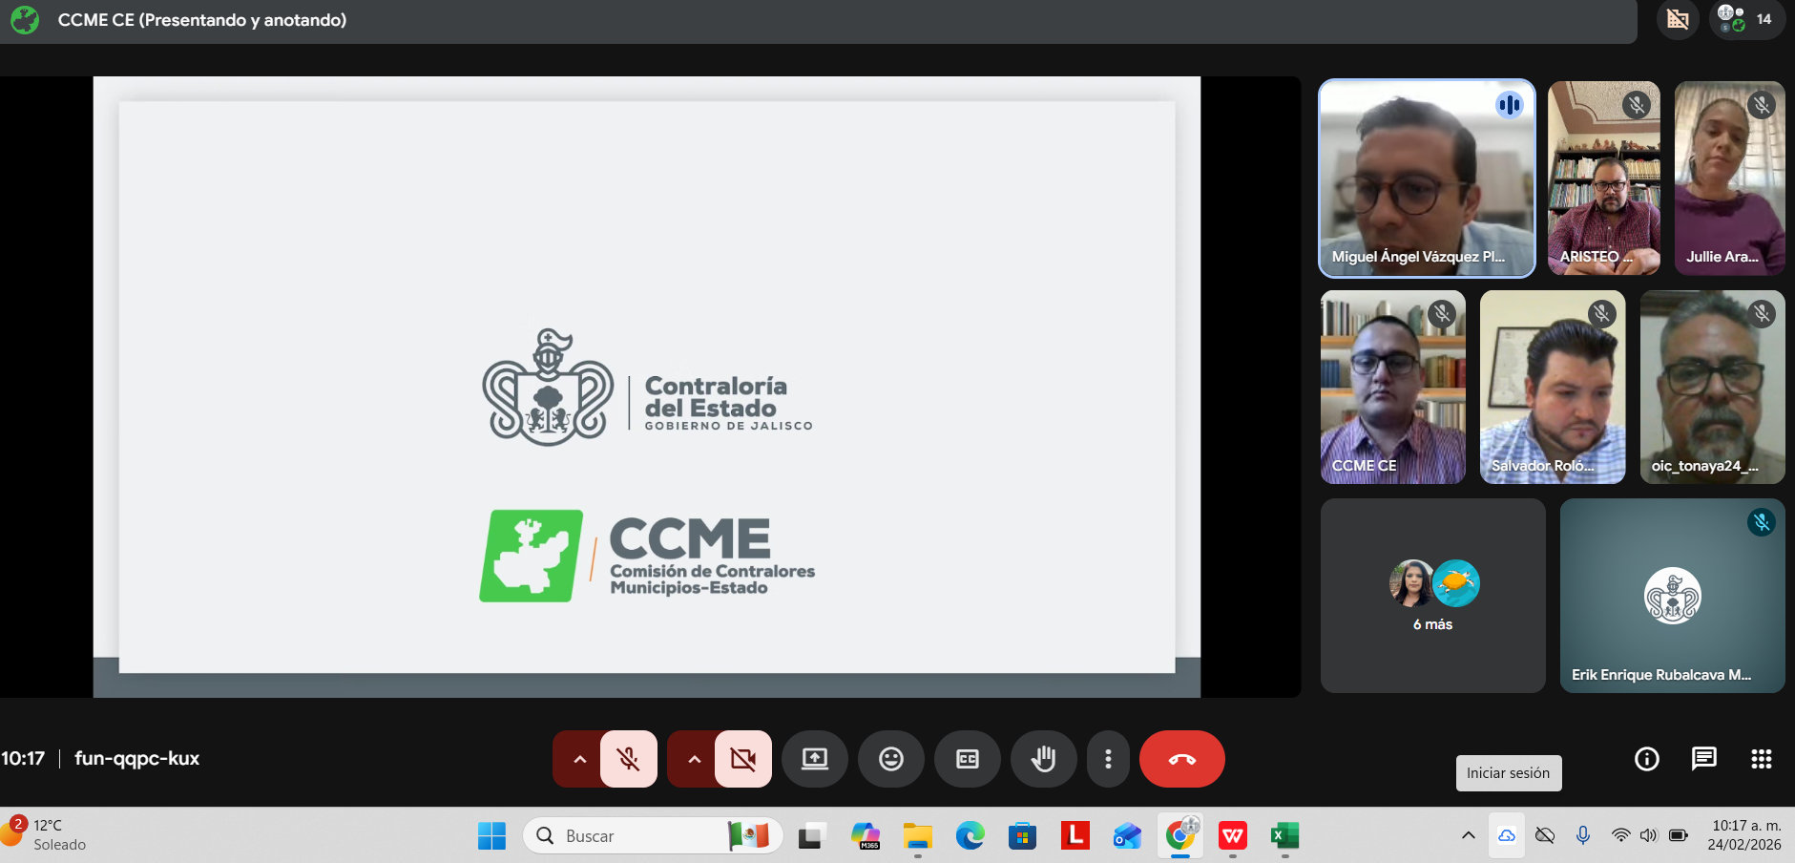Select the Salvador Roló participant video tile
Viewport: 1795px width, 863px height.
pos(1553,388)
